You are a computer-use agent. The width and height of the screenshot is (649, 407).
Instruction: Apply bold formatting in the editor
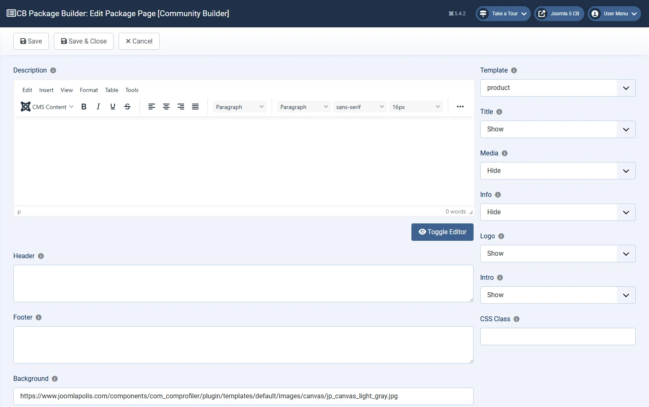83,107
